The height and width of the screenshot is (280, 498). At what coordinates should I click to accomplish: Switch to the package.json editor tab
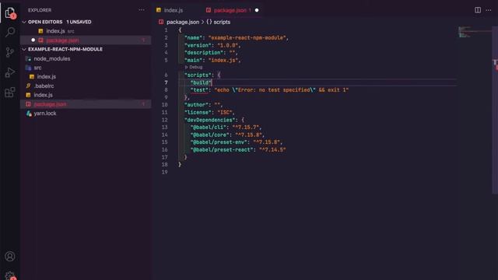(x=233, y=10)
